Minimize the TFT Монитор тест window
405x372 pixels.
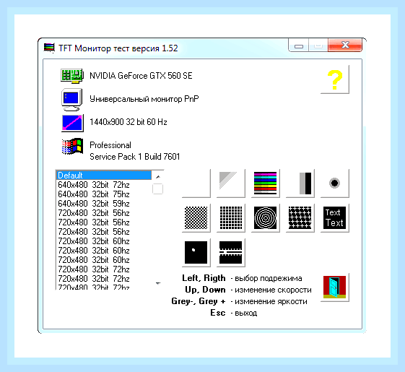point(299,46)
